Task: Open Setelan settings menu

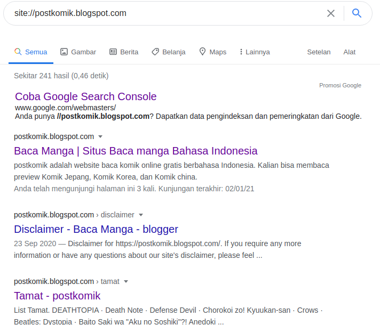Action: [319, 52]
